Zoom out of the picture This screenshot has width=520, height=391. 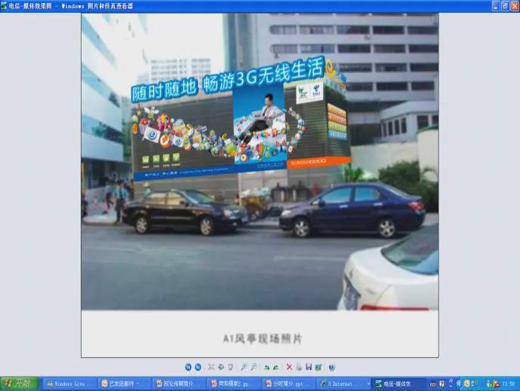254,367
